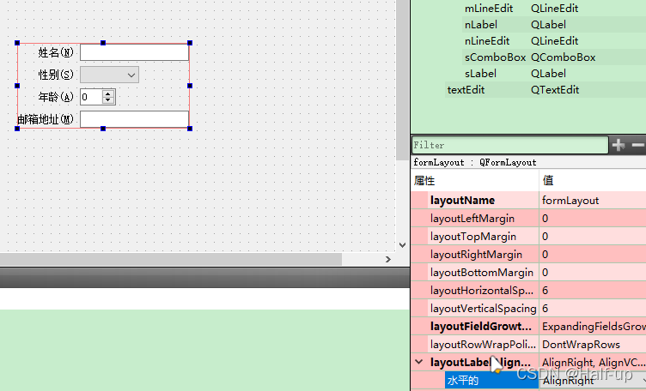The height and width of the screenshot is (391, 646).
Task: Click the horizontal scrollbar thumb under canvas
Action: click(171, 259)
